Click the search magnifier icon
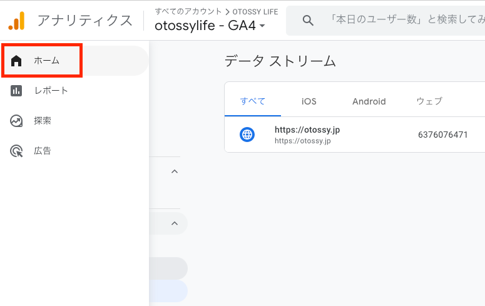This screenshot has height=306, width=485. click(308, 21)
